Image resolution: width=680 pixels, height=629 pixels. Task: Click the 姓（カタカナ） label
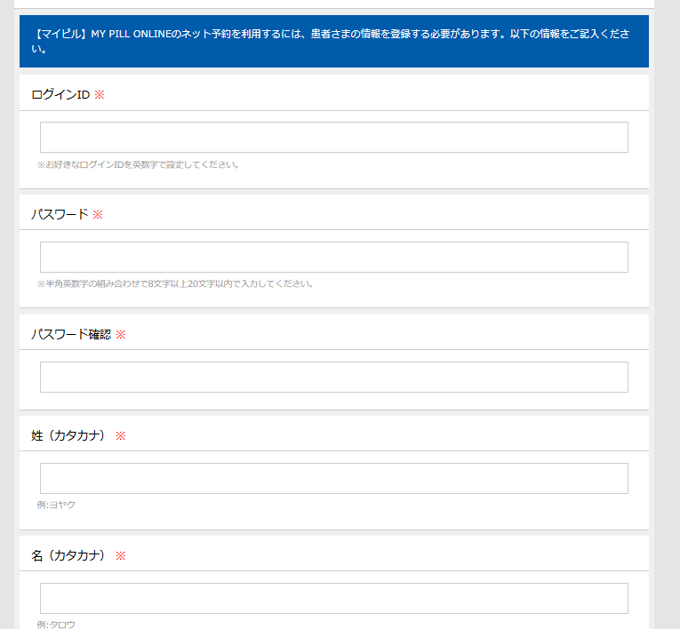pos(68,436)
